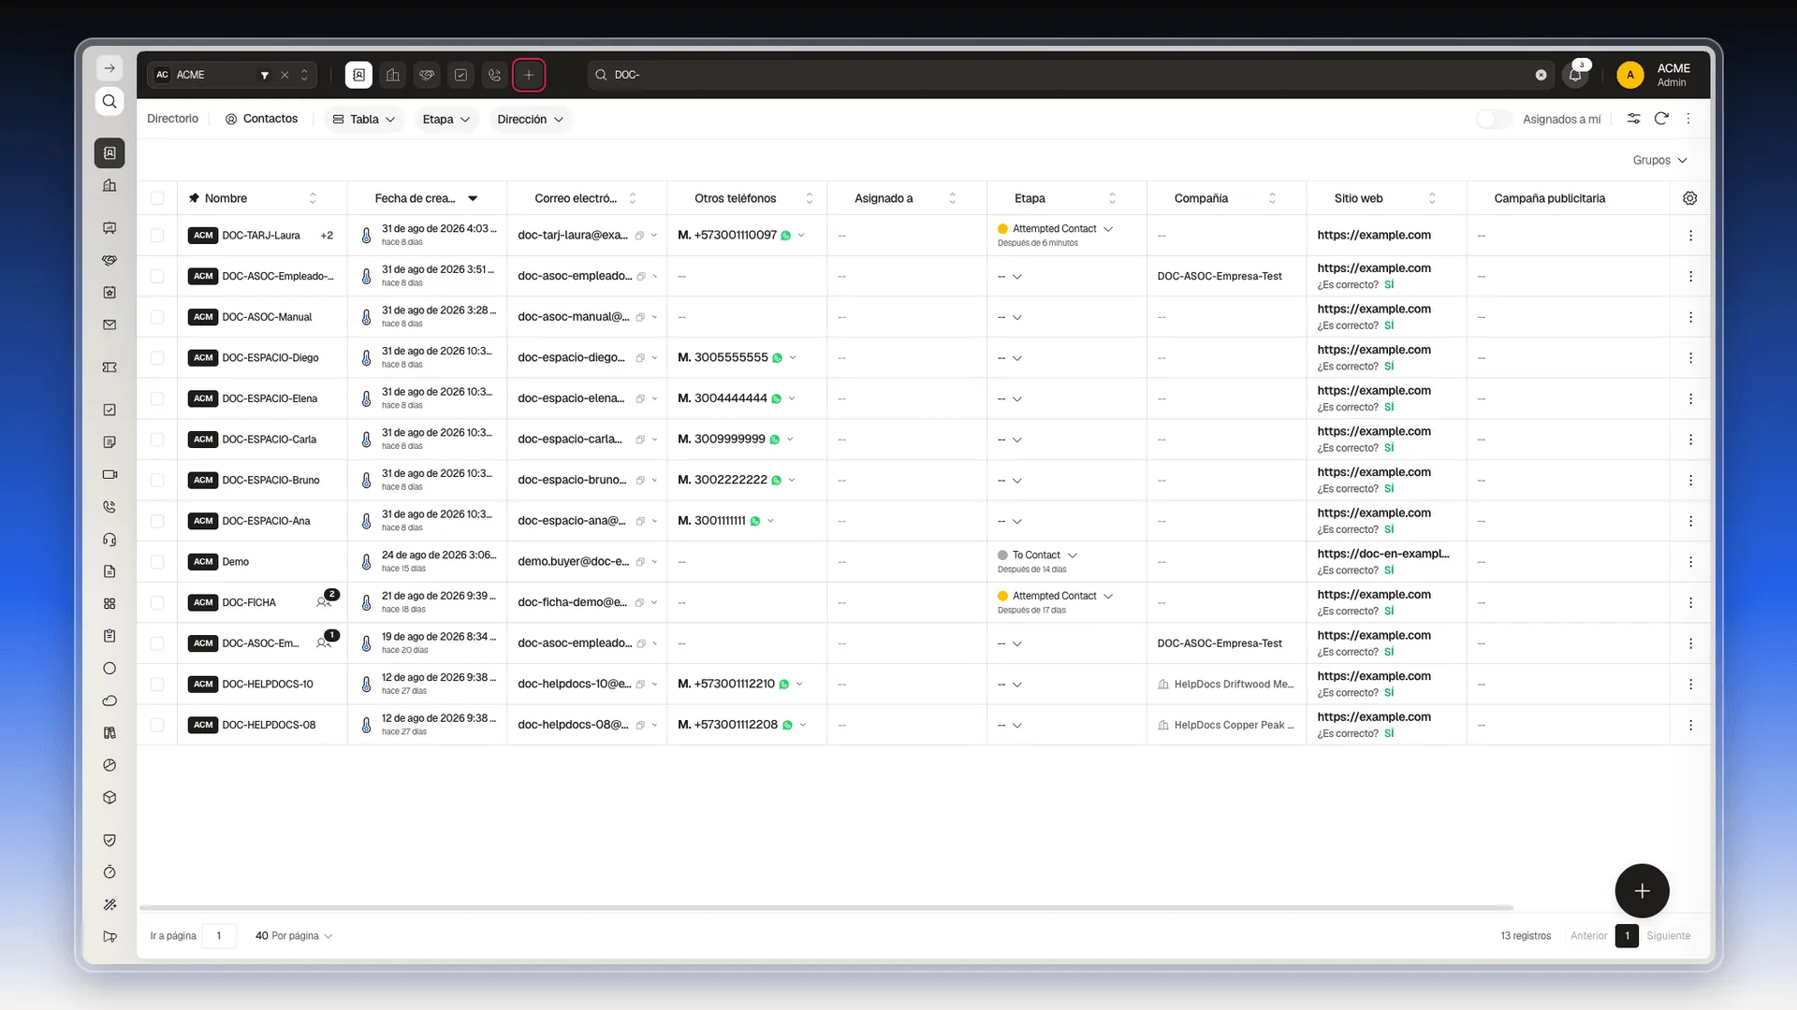Expand sidebar with the arrow icon
This screenshot has height=1010, width=1797.
coord(110,68)
